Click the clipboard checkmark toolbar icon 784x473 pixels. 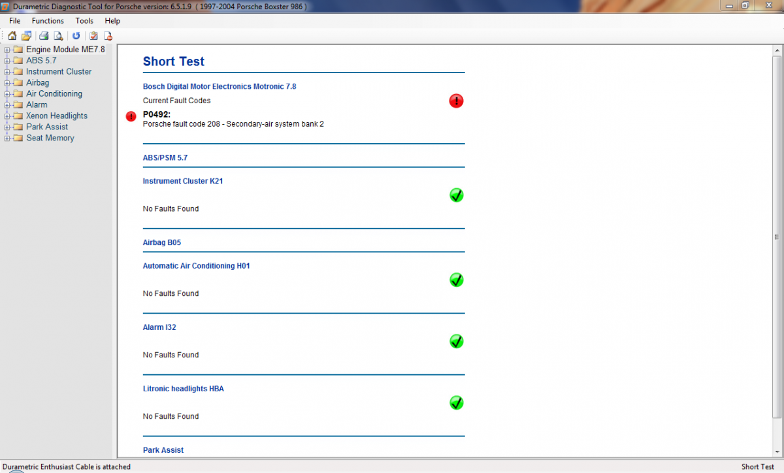coord(93,36)
